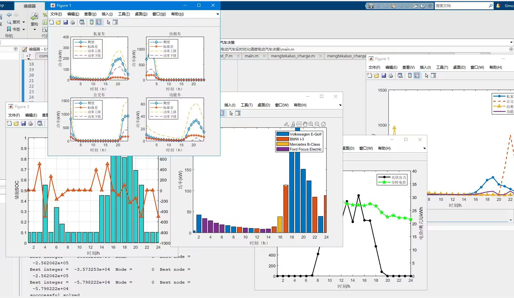Open current folder path dropdown arrow

(x=511, y=42)
